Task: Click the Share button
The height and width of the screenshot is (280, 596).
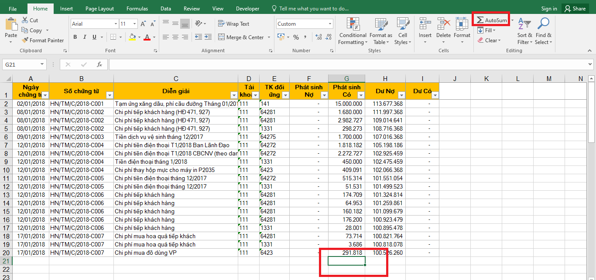Action: click(x=574, y=9)
